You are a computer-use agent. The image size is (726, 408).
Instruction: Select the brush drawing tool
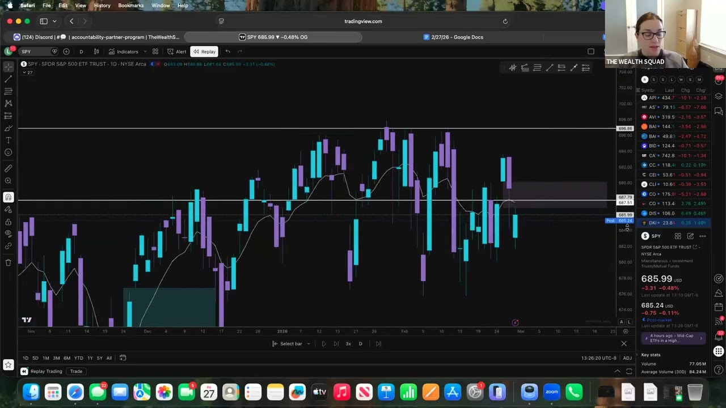tap(9, 128)
